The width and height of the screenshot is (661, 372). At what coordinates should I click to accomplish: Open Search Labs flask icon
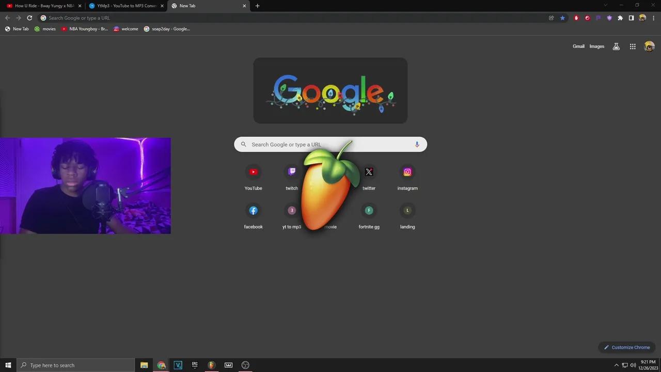click(x=616, y=47)
